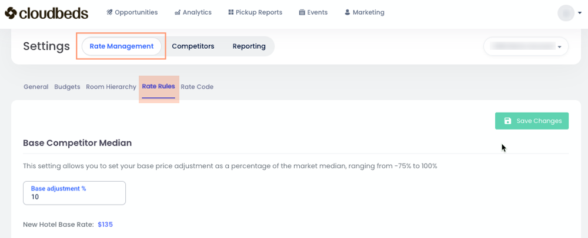Screen dimensions: 588x238
Task: Open the Rate Code sub-tab
Action: pyautogui.click(x=197, y=87)
